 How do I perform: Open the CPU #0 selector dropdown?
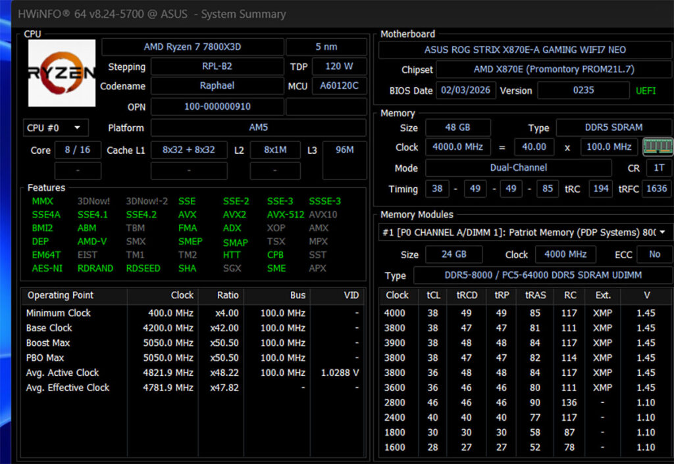pyautogui.click(x=55, y=128)
